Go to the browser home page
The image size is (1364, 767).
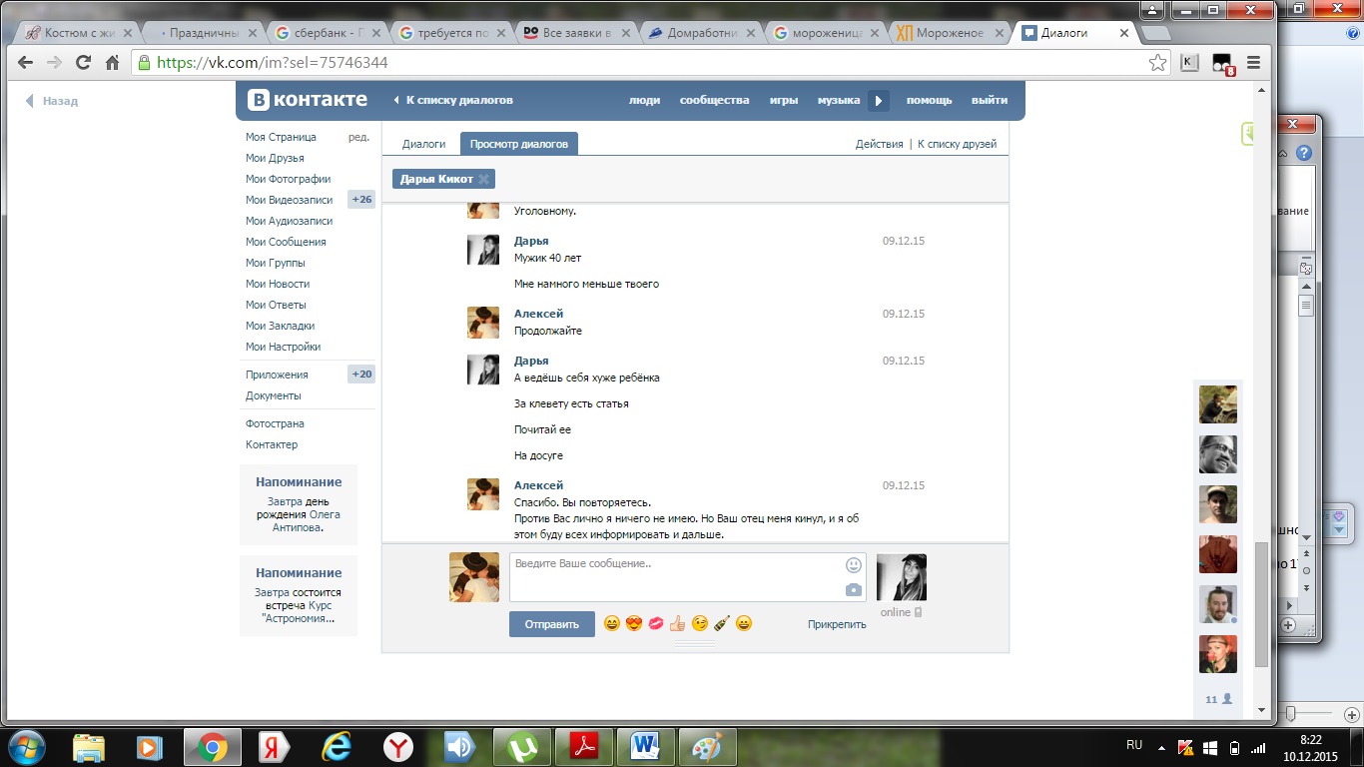pos(113,63)
